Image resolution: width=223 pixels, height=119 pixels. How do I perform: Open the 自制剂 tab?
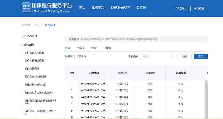[x=108, y=48]
